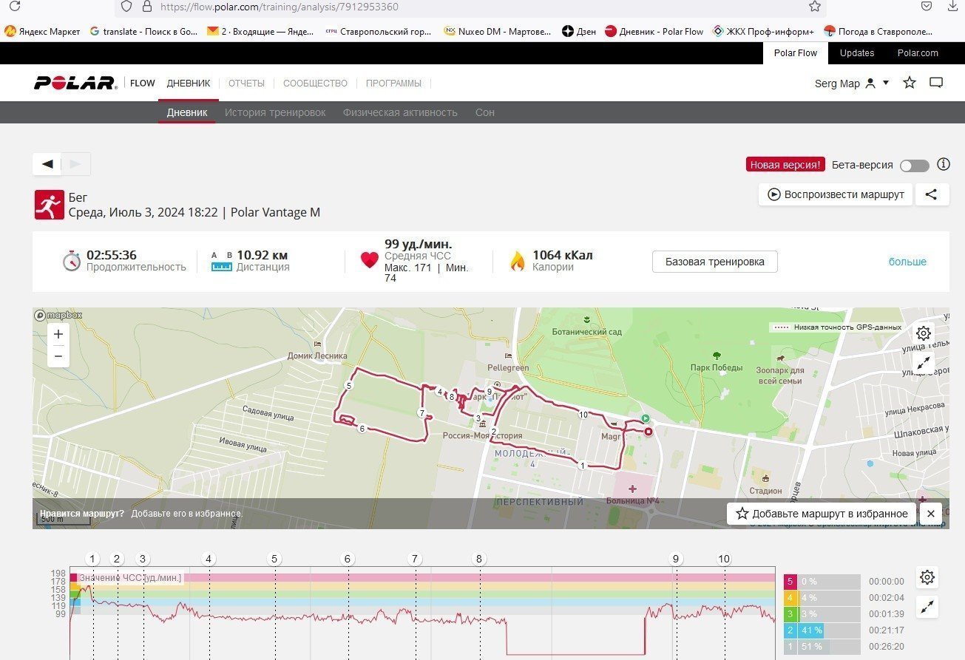Open the Pocket save icon in browser toolbar
The image size is (965, 660).
[x=927, y=6]
